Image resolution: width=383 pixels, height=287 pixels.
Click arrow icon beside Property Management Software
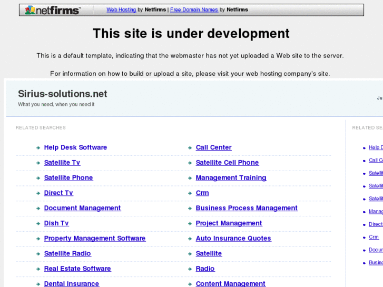(38, 239)
